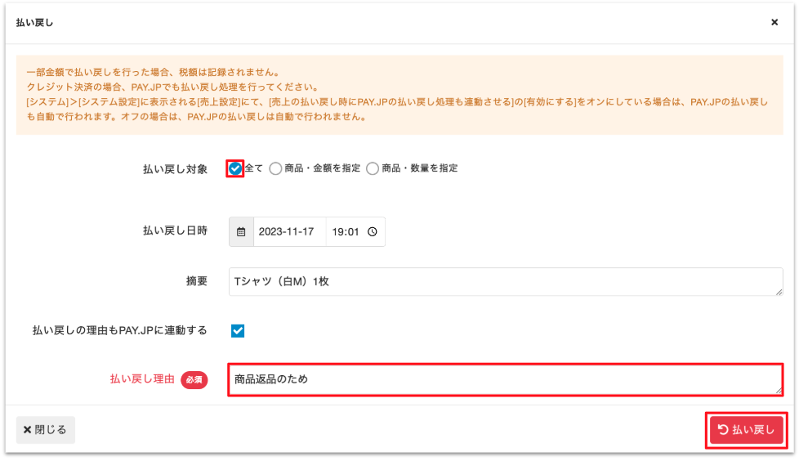Choose the 商品・金額を指定 radio option
The width and height of the screenshot is (799, 461).
pyautogui.click(x=275, y=168)
